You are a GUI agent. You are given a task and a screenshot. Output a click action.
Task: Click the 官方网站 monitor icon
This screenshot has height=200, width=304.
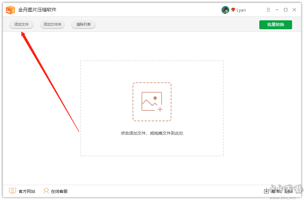point(12,191)
